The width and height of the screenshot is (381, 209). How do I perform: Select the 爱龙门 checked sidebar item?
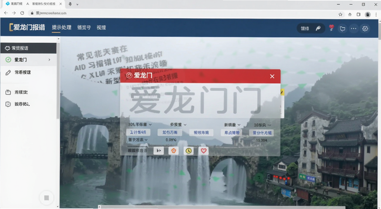tap(29, 60)
